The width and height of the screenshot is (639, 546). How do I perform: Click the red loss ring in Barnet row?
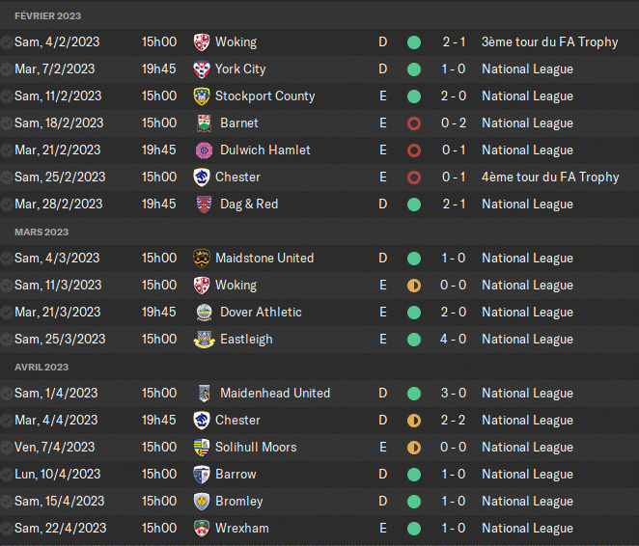pyautogui.click(x=414, y=123)
